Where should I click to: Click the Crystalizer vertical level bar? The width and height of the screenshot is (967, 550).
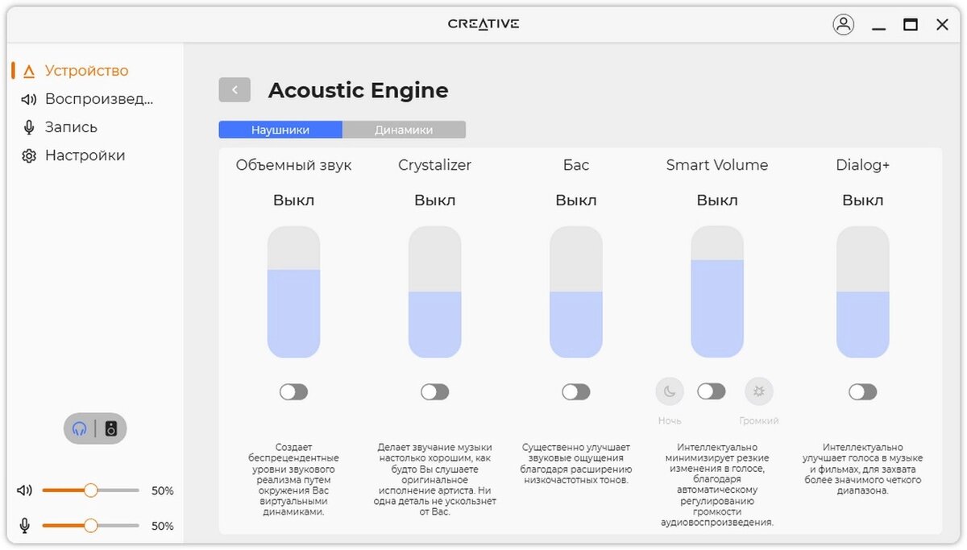tap(434, 292)
